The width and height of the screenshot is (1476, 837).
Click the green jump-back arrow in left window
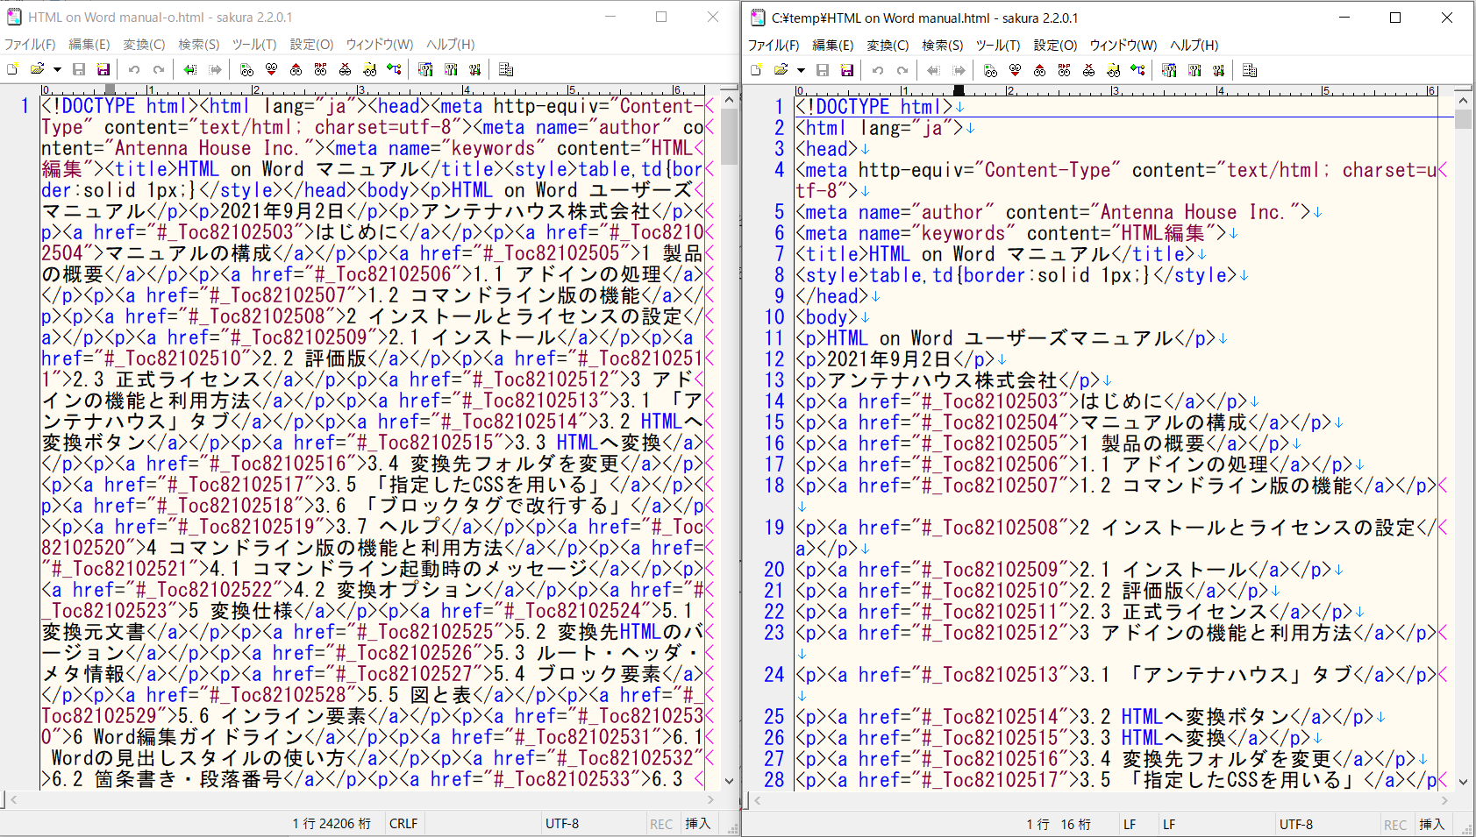189,69
